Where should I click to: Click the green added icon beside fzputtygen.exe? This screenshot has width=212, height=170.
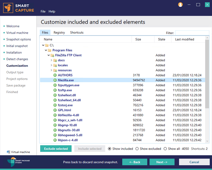(x=55, y=85)
